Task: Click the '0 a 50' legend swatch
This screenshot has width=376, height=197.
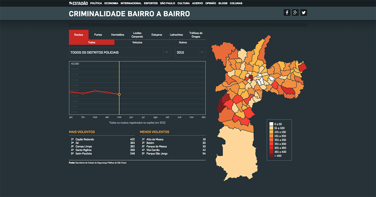Action: pyautogui.click(x=271, y=124)
